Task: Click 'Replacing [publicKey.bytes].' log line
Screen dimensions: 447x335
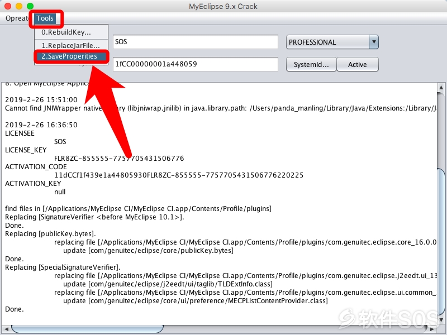Action: tap(50, 234)
